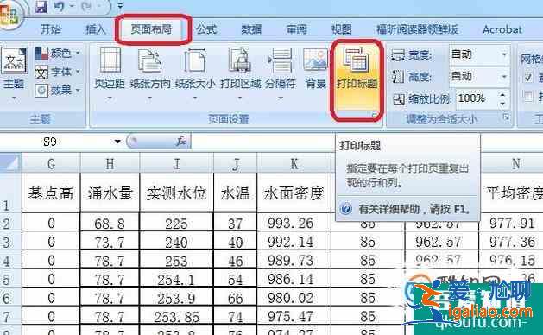
Task: Click the Save icon in quick access toolbar
Action: 41,6
